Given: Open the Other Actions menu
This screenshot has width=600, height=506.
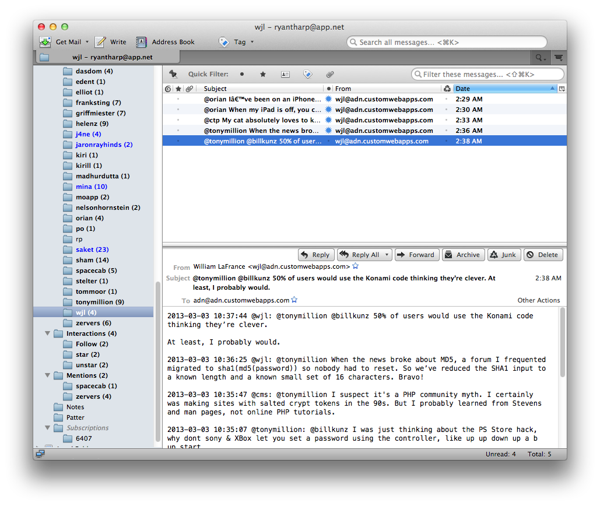Looking at the screenshot, I should point(538,300).
